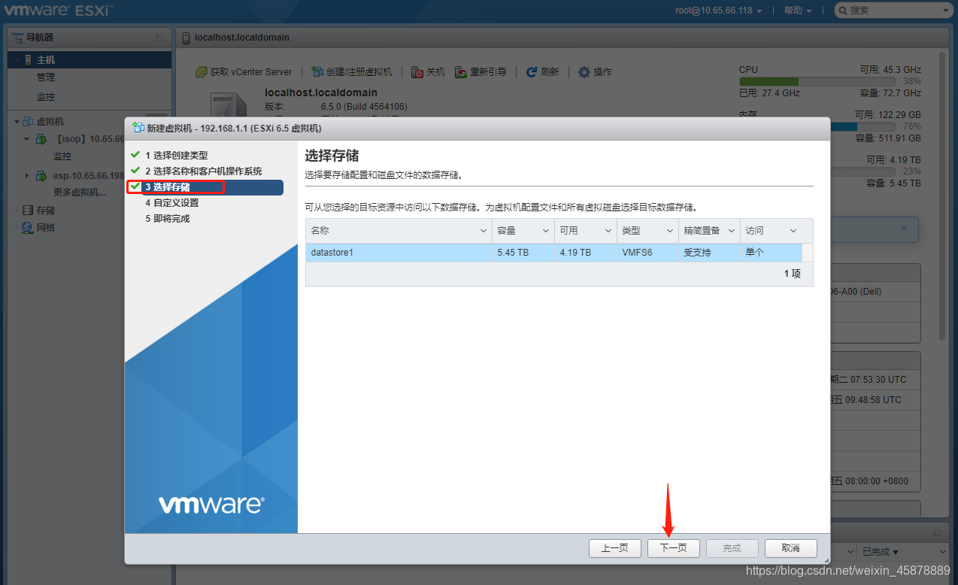Image resolution: width=958 pixels, height=585 pixels.
Task: Open the root@10.65.66.118 user menu
Action: 719,11
